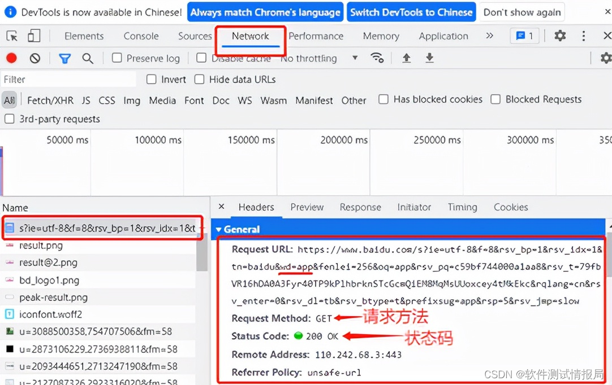The width and height of the screenshot is (612, 385).
Task: Filter requests by Other
Action: (354, 100)
